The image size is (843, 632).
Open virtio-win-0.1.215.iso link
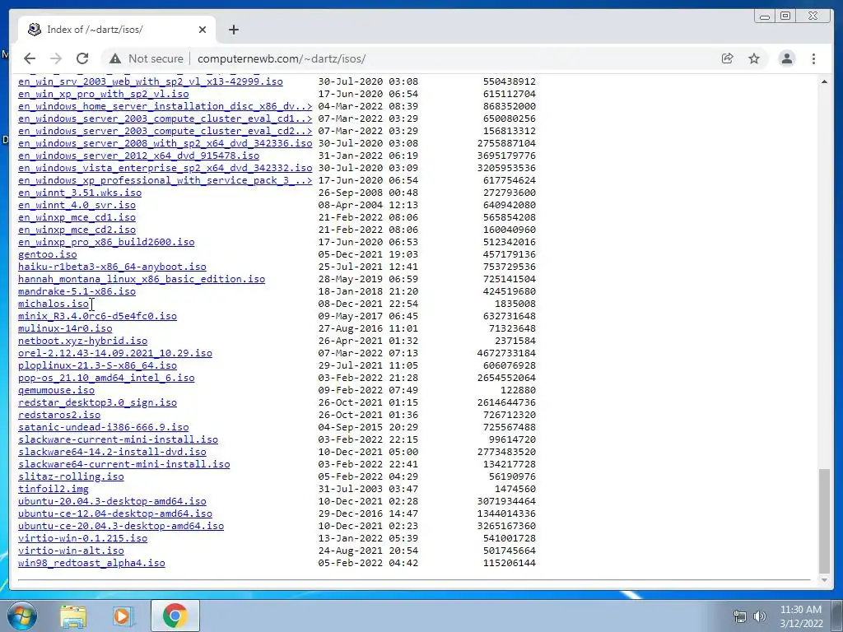[83, 538]
